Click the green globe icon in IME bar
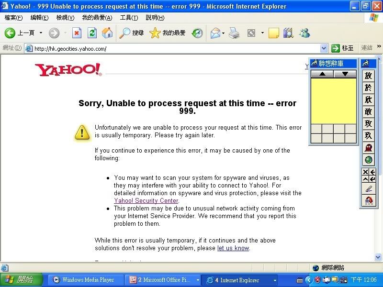Screen dimensions: 383x287 click(368, 160)
